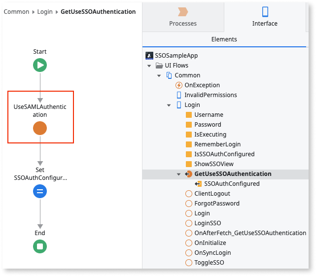Collapse the Login screen tree node

pyautogui.click(x=169, y=105)
